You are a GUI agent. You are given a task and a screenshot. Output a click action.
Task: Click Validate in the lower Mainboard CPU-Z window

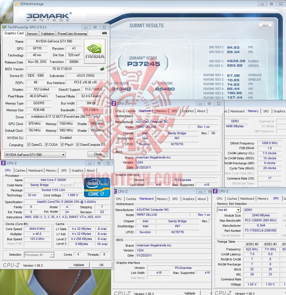(190, 293)
